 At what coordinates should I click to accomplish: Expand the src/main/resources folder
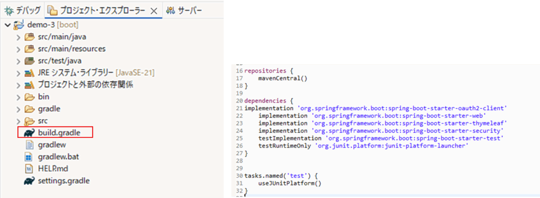(x=18, y=49)
